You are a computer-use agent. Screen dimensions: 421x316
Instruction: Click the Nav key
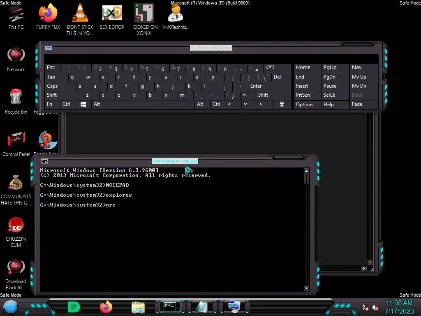click(x=363, y=68)
